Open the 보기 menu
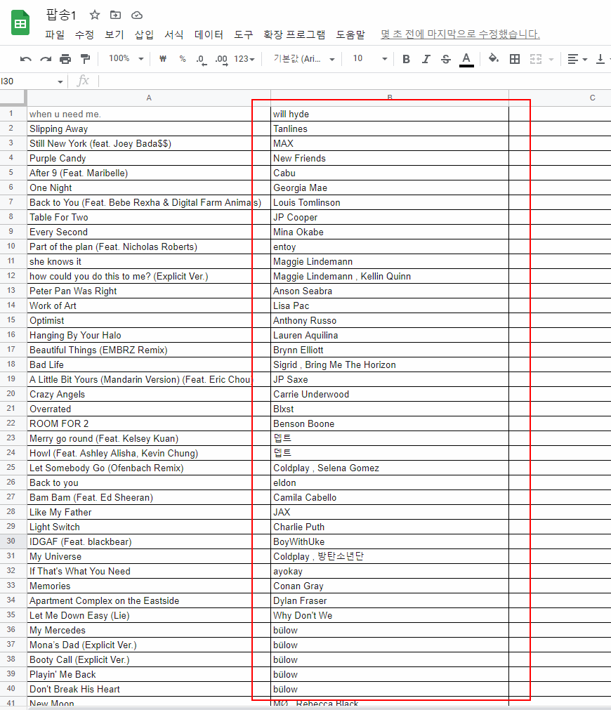 pyautogui.click(x=114, y=34)
